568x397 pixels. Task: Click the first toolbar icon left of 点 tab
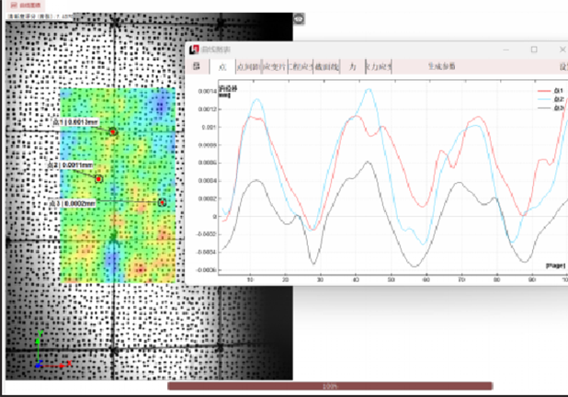tap(196, 66)
